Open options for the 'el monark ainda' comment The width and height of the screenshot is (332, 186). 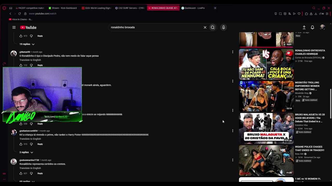[233, 81]
